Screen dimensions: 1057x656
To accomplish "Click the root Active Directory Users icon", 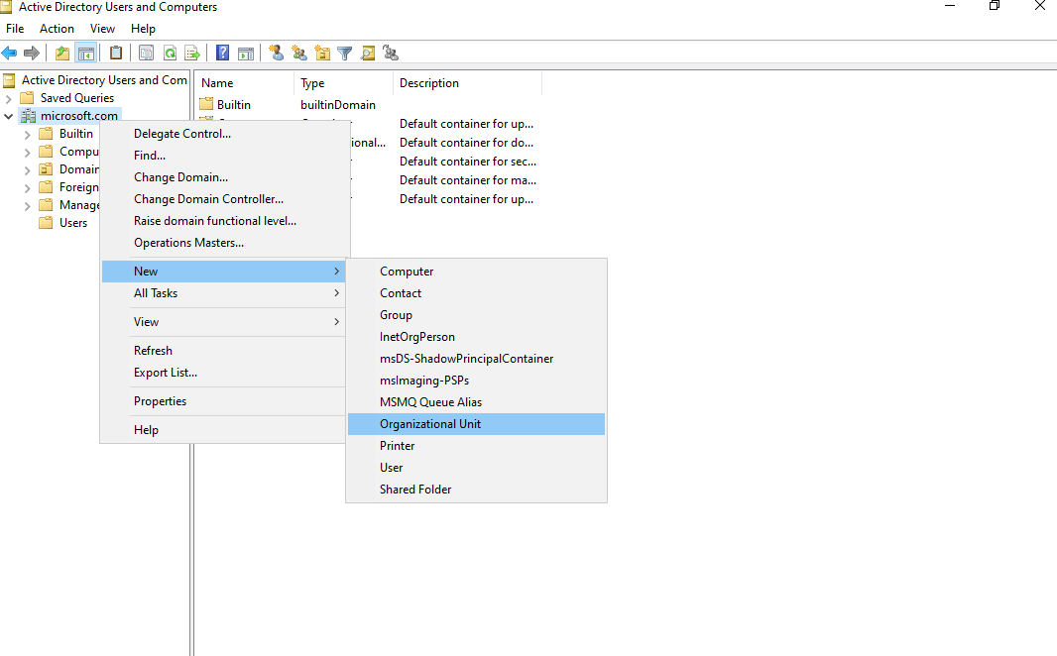I will [9, 80].
